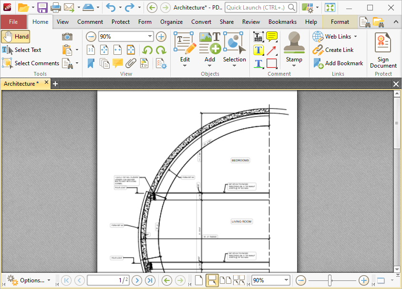Click the Save icon in the quick access toolbar
Screen dimensions: 402x289
click(42, 8)
